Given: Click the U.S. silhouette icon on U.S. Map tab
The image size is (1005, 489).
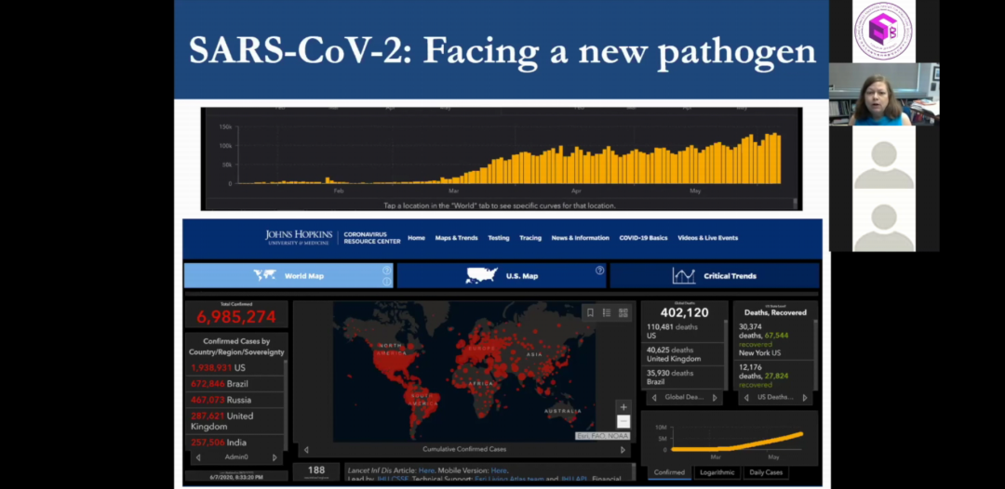Looking at the screenshot, I should pos(482,275).
